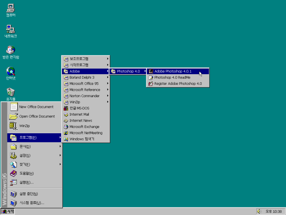The height and width of the screenshot is (215, 286).
Task: Click the taskbar clock 오후 10:38
Action: click(273, 212)
